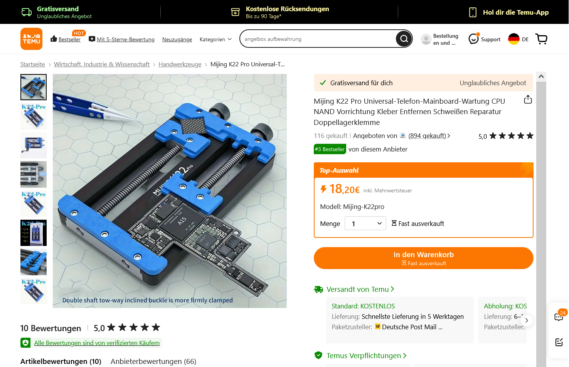Click the account avatar icon
Image resolution: width=569 pixels, height=367 pixels.
[426, 39]
